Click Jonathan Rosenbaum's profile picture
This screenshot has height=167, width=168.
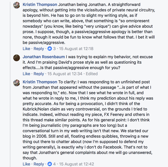[x=17, y=57]
